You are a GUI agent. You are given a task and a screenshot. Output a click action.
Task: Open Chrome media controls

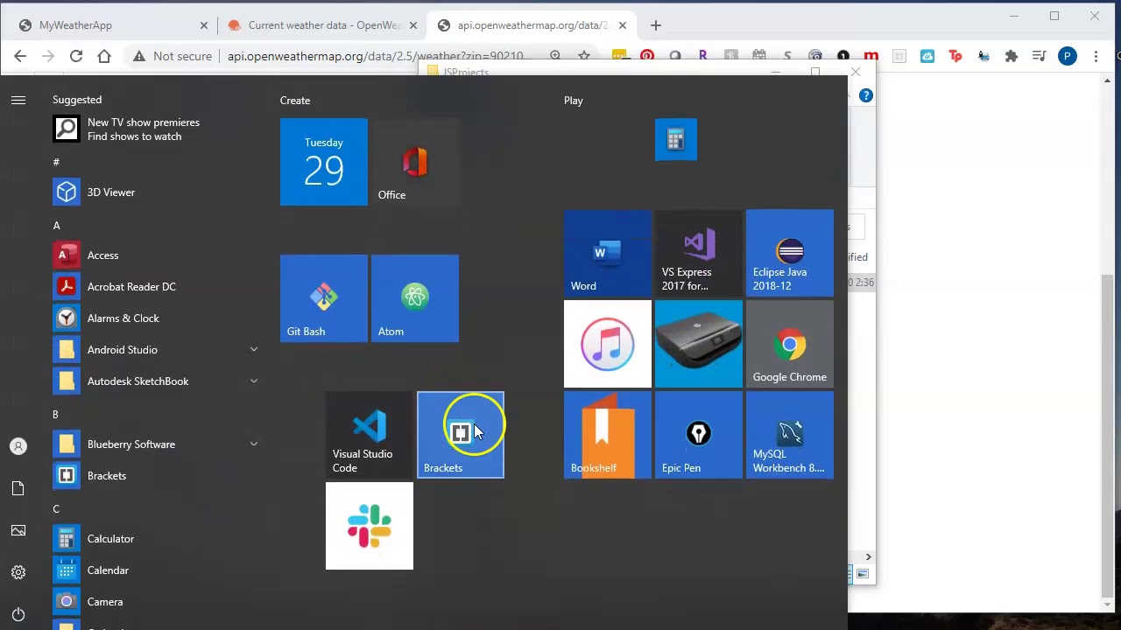[1040, 56]
